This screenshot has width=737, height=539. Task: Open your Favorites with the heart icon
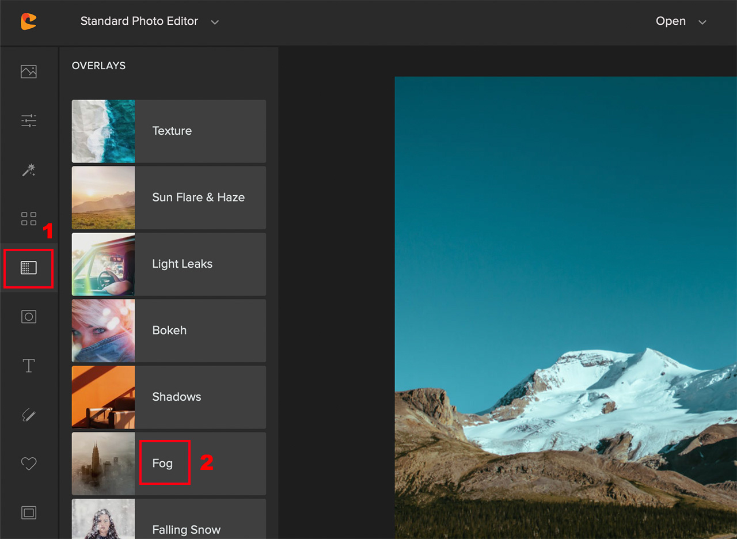29,464
